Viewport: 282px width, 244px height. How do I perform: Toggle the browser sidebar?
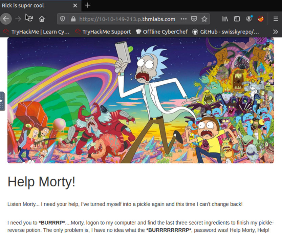click(x=237, y=19)
